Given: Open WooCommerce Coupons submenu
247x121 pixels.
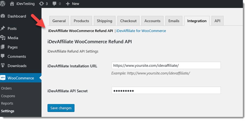Looking at the screenshot, I should 8,96.
